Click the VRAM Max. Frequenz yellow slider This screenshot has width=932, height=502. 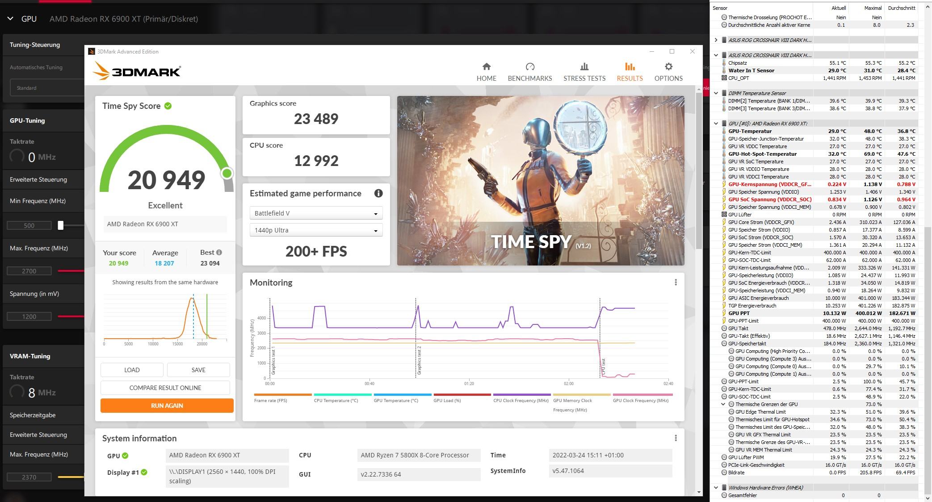[x=71, y=477]
